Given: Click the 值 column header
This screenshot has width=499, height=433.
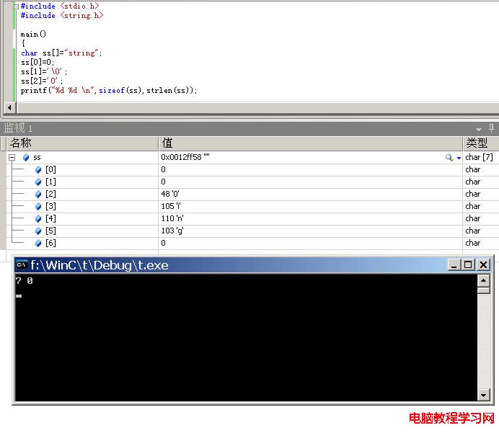Looking at the screenshot, I should pos(310,143).
